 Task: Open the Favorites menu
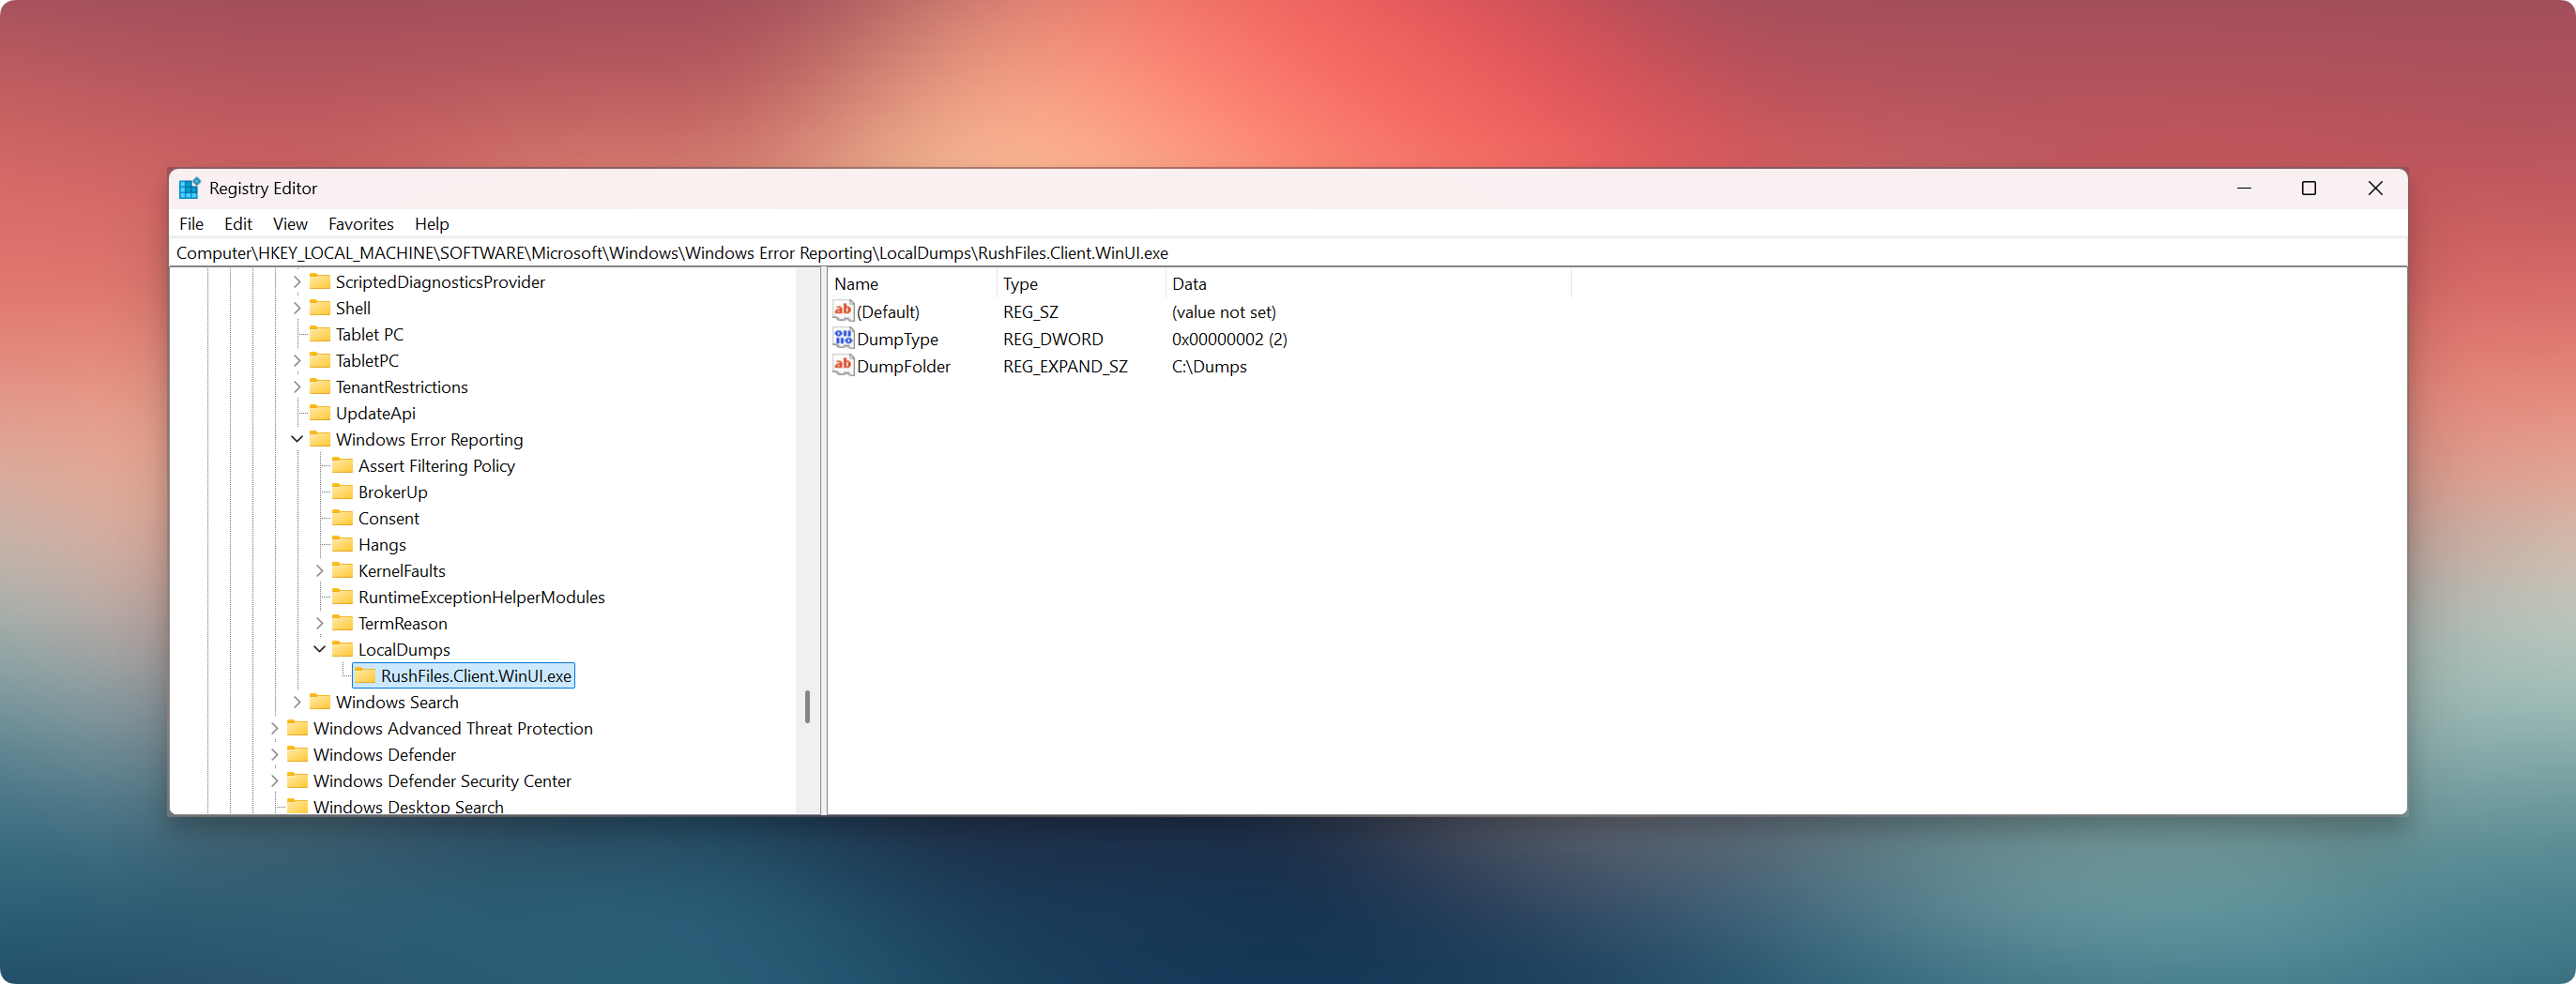(x=361, y=223)
